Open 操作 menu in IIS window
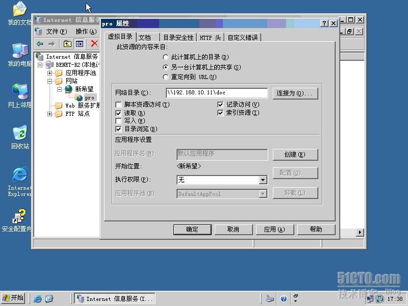Viewport: 408px width, 306px height. coord(86,32)
